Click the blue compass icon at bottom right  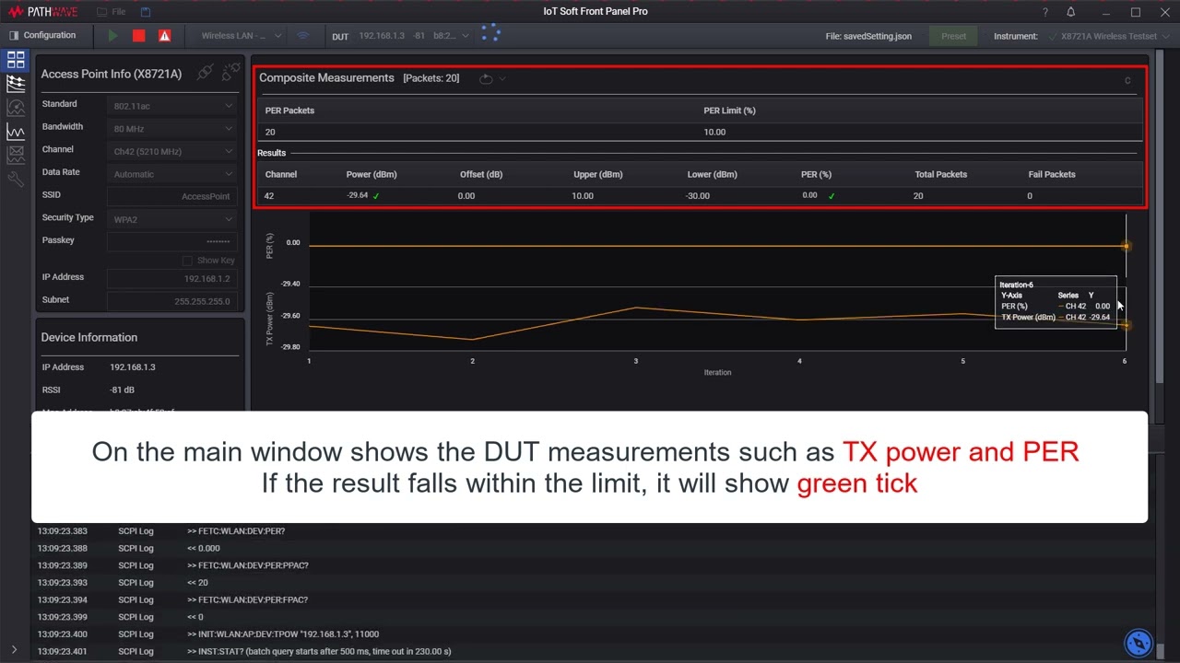coord(1139,643)
